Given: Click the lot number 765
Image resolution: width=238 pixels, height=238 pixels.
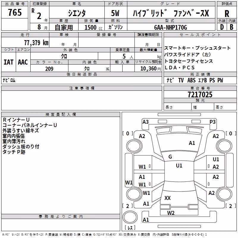Looking at the screenshot, I should (15, 12).
